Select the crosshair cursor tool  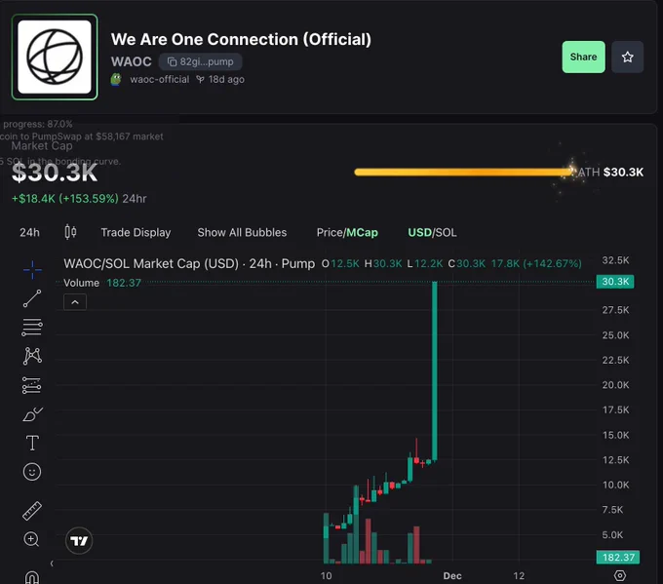pyautogui.click(x=32, y=270)
